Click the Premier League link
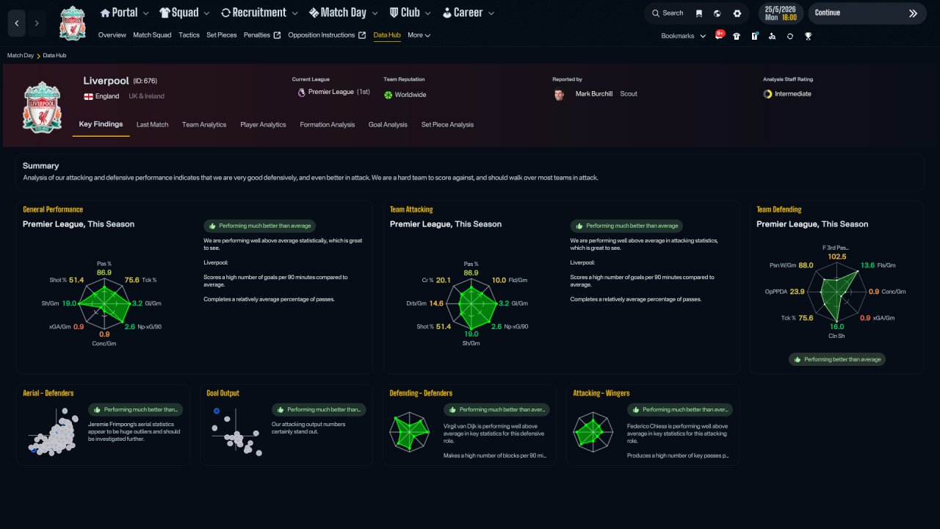 coord(330,93)
